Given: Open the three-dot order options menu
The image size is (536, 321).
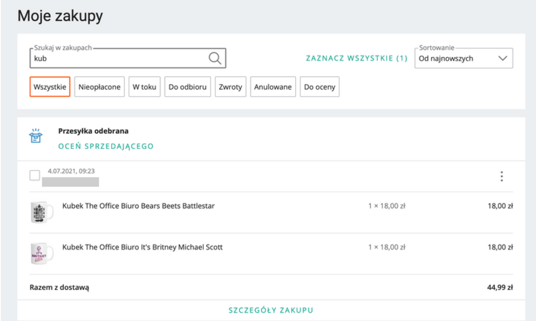Looking at the screenshot, I should coord(501,176).
